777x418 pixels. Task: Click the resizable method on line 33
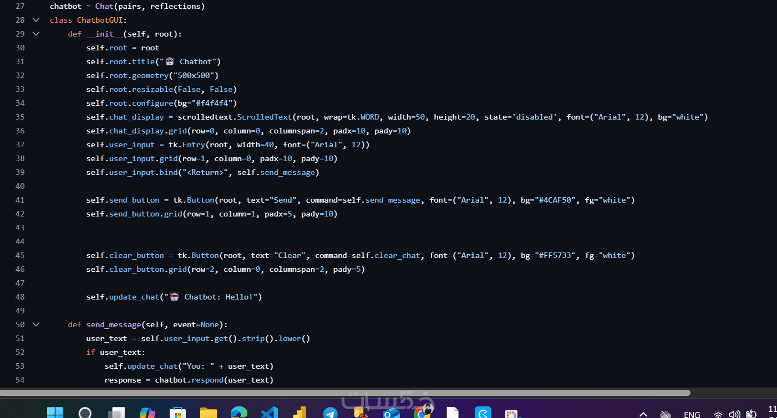153,89
